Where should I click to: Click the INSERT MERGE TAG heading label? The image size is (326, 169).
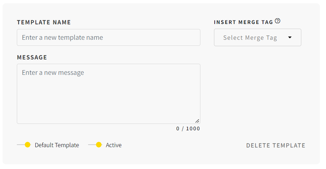point(243,22)
